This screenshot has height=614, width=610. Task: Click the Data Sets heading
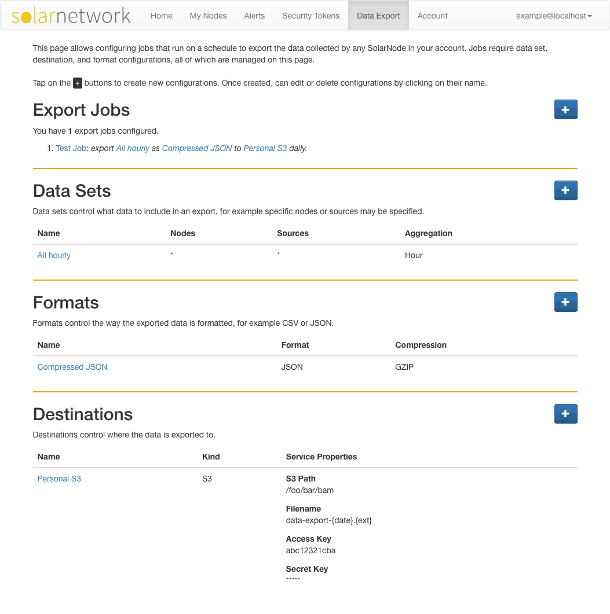point(72,191)
